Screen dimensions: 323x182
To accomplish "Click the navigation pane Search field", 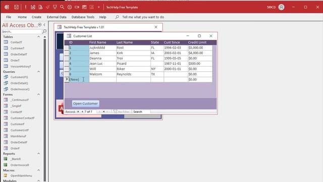I will (x=22, y=31).
